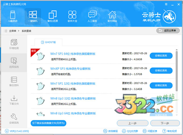183x135 pixels.
Task: Click the scrollbar down arrow
Action: point(177,115)
